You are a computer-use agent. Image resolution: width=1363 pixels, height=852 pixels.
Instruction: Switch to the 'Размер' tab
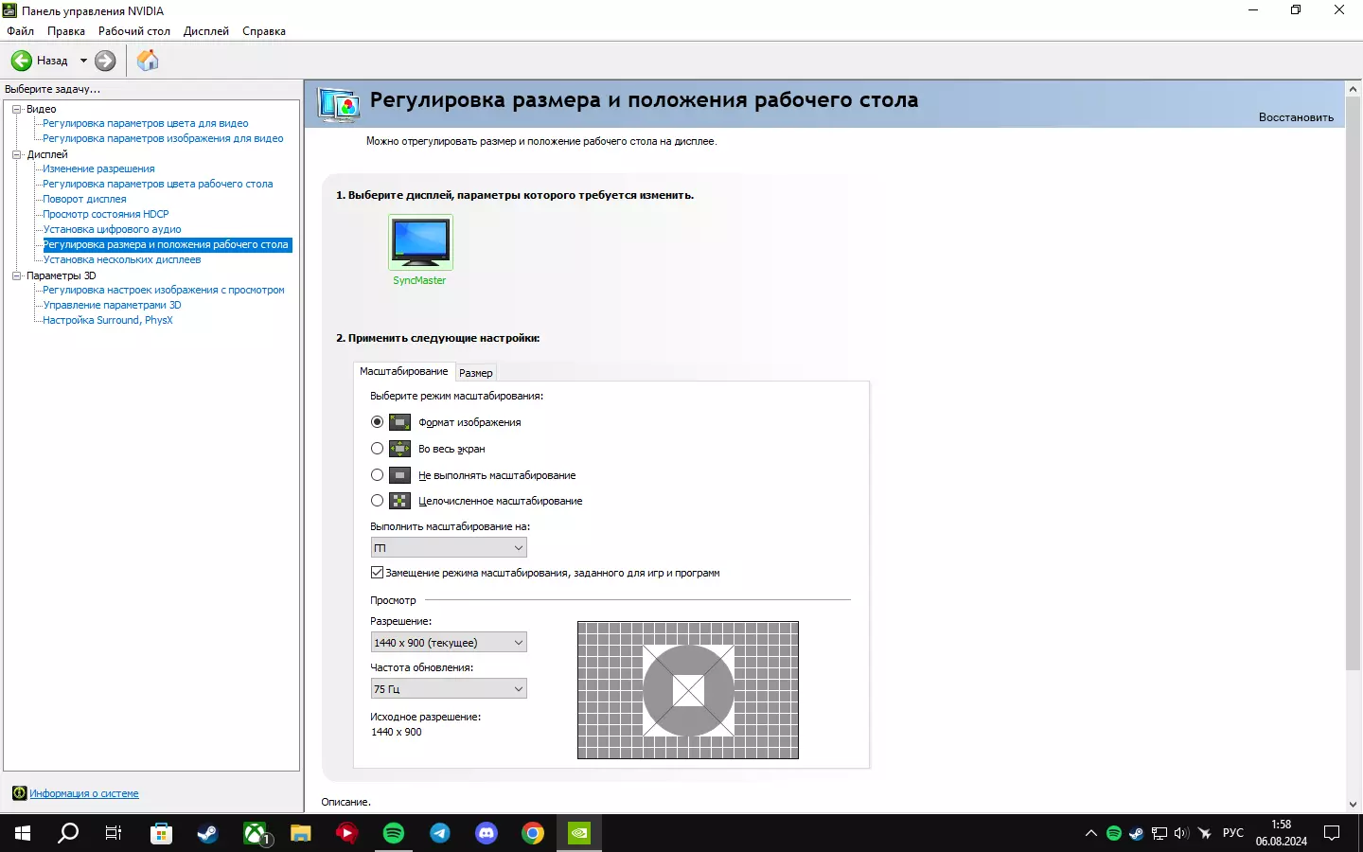[x=476, y=373]
